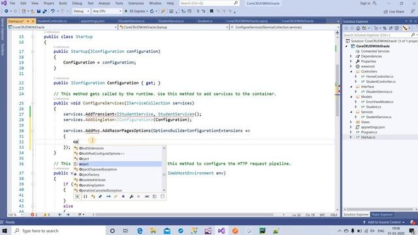The width and height of the screenshot is (418, 235).
Task: Open the Tools menu
Action: point(119,3)
